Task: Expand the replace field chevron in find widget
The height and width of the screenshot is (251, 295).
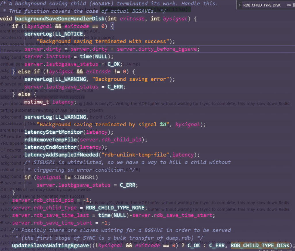Action: pyautogui.click(x=240, y=5)
